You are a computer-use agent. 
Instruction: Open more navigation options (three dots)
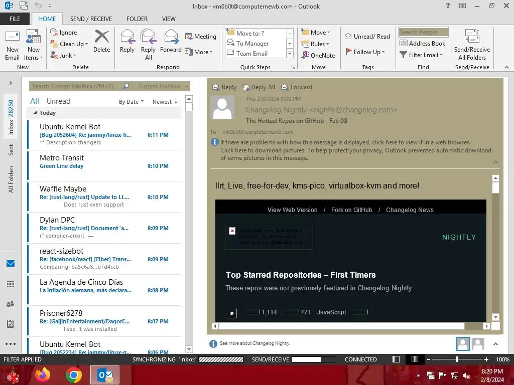[11, 344]
